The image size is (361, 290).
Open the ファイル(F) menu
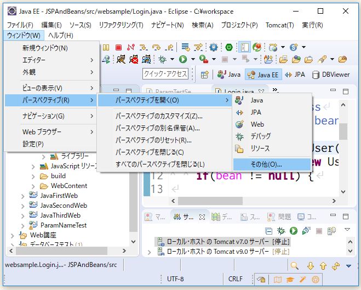(x=20, y=25)
